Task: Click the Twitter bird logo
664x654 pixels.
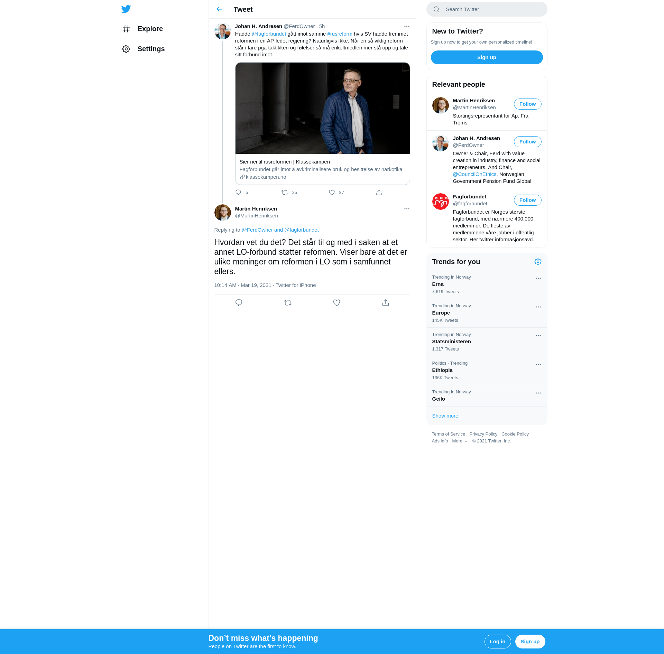Action: (x=126, y=9)
